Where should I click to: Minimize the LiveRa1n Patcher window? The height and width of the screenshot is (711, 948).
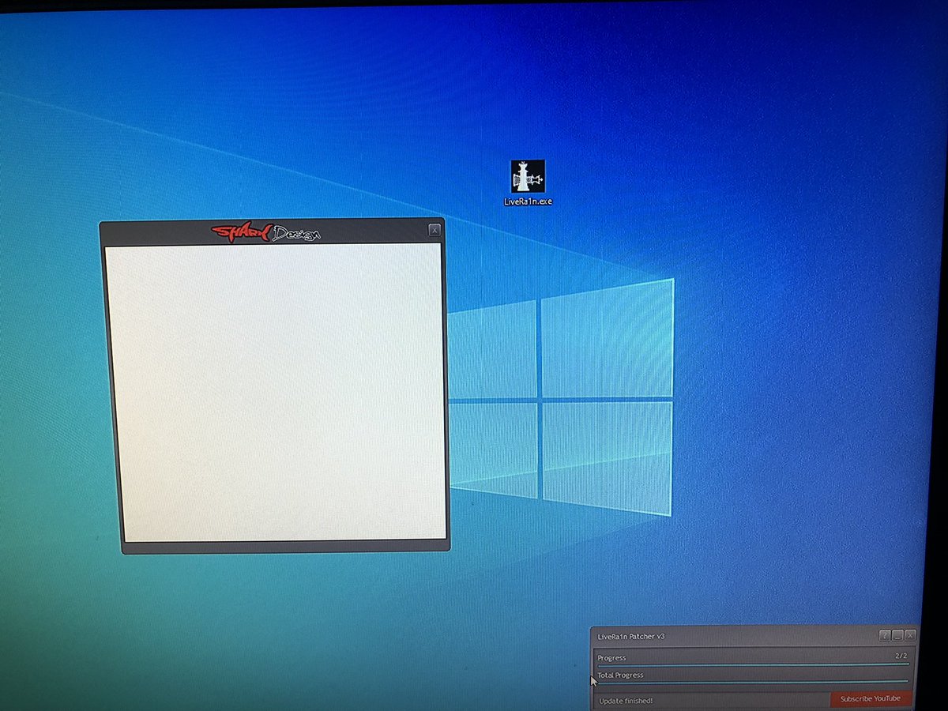pyautogui.click(x=897, y=635)
